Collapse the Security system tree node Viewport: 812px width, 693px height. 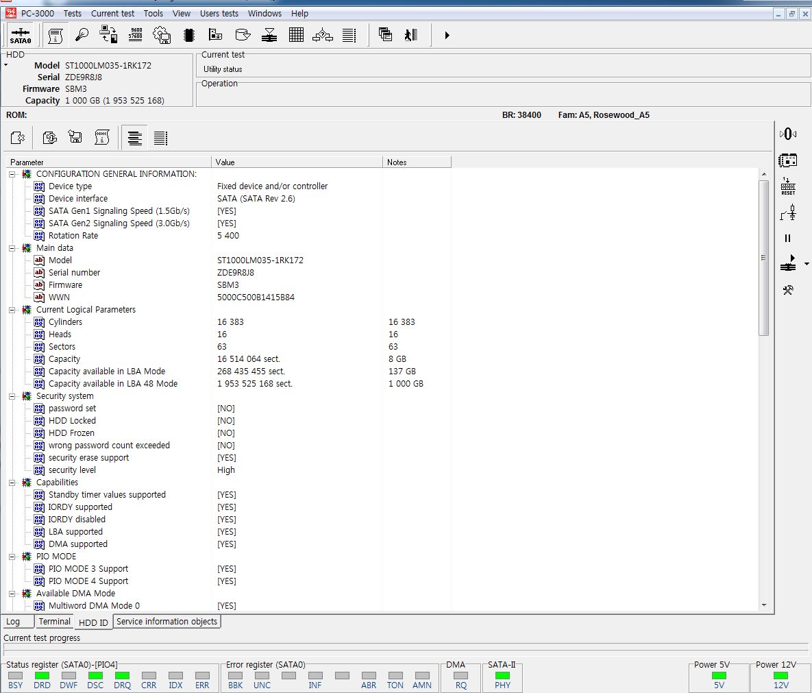12,396
